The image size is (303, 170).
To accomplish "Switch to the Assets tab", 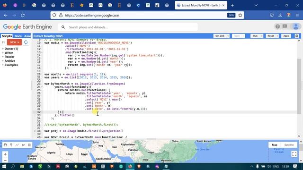I will coord(27,36).
